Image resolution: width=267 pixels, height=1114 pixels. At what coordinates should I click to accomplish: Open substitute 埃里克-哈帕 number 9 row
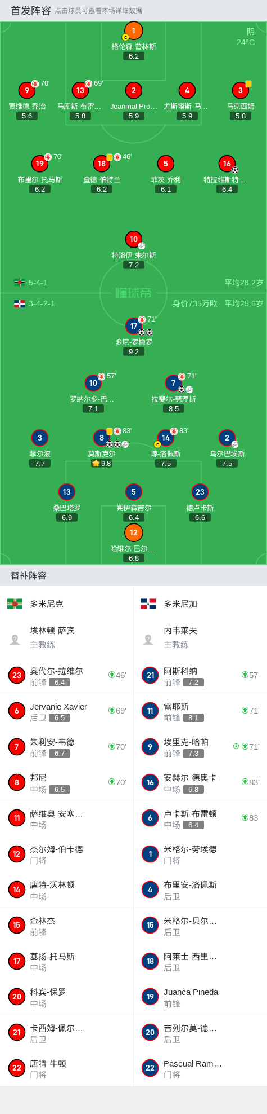(x=200, y=747)
